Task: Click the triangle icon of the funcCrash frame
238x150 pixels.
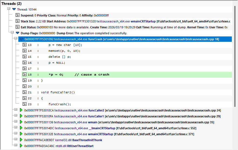Action: coord(21,39)
